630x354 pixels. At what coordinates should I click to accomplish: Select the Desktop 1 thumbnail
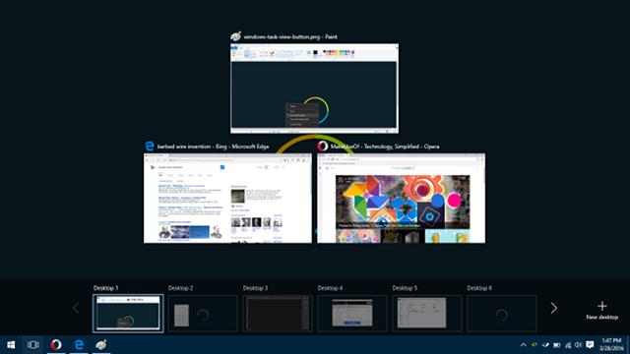coord(128,314)
